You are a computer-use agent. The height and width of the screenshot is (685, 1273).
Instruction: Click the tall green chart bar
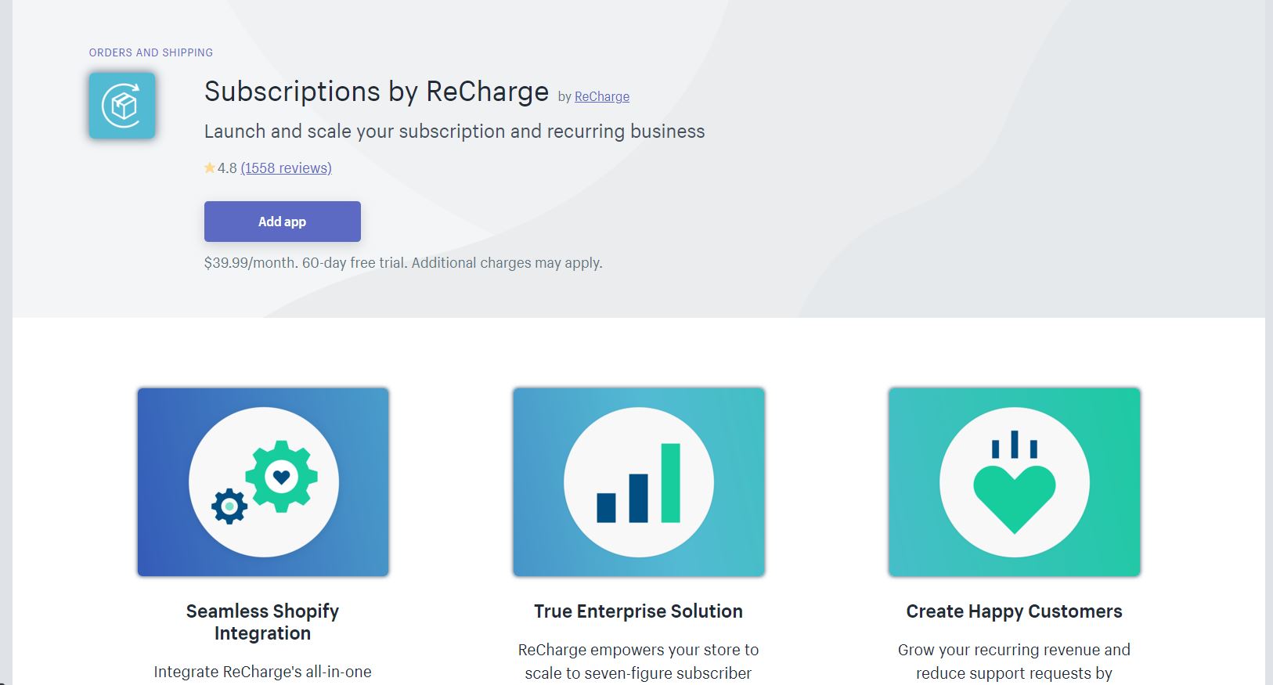(671, 483)
